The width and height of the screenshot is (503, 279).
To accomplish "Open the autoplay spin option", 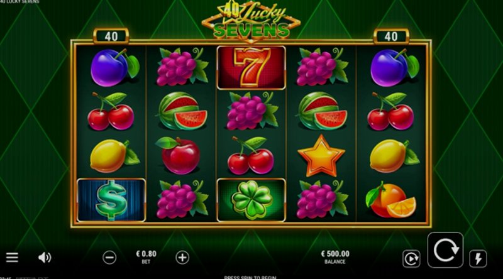I will pyautogui.click(x=411, y=258).
